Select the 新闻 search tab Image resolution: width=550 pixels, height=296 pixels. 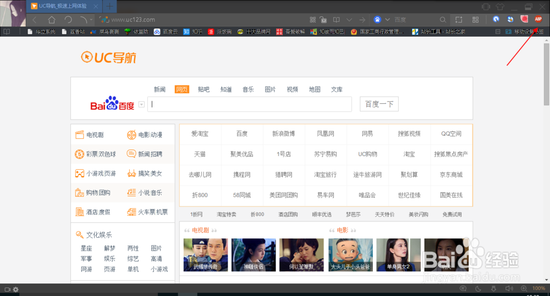[159, 90]
